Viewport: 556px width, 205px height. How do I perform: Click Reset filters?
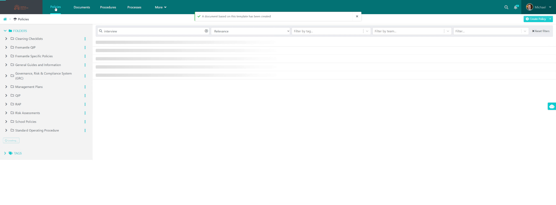(x=541, y=31)
